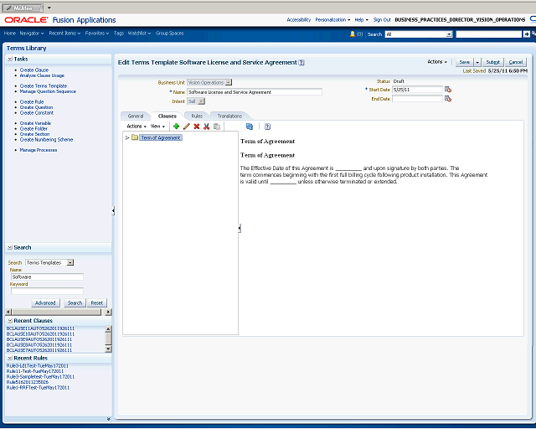Switch to the Translations tab
Viewport: 536px width, 429px height.
point(229,116)
